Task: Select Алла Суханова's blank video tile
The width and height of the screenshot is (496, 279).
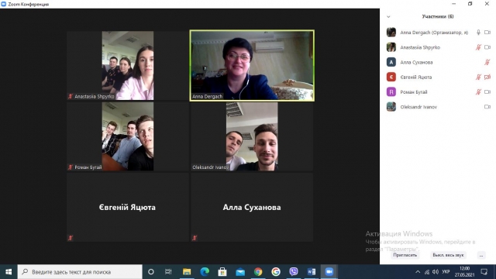Action: click(252, 207)
